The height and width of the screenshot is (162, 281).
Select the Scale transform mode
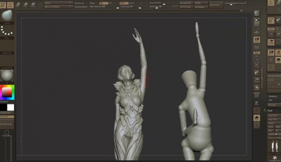click(x=25, y=5)
